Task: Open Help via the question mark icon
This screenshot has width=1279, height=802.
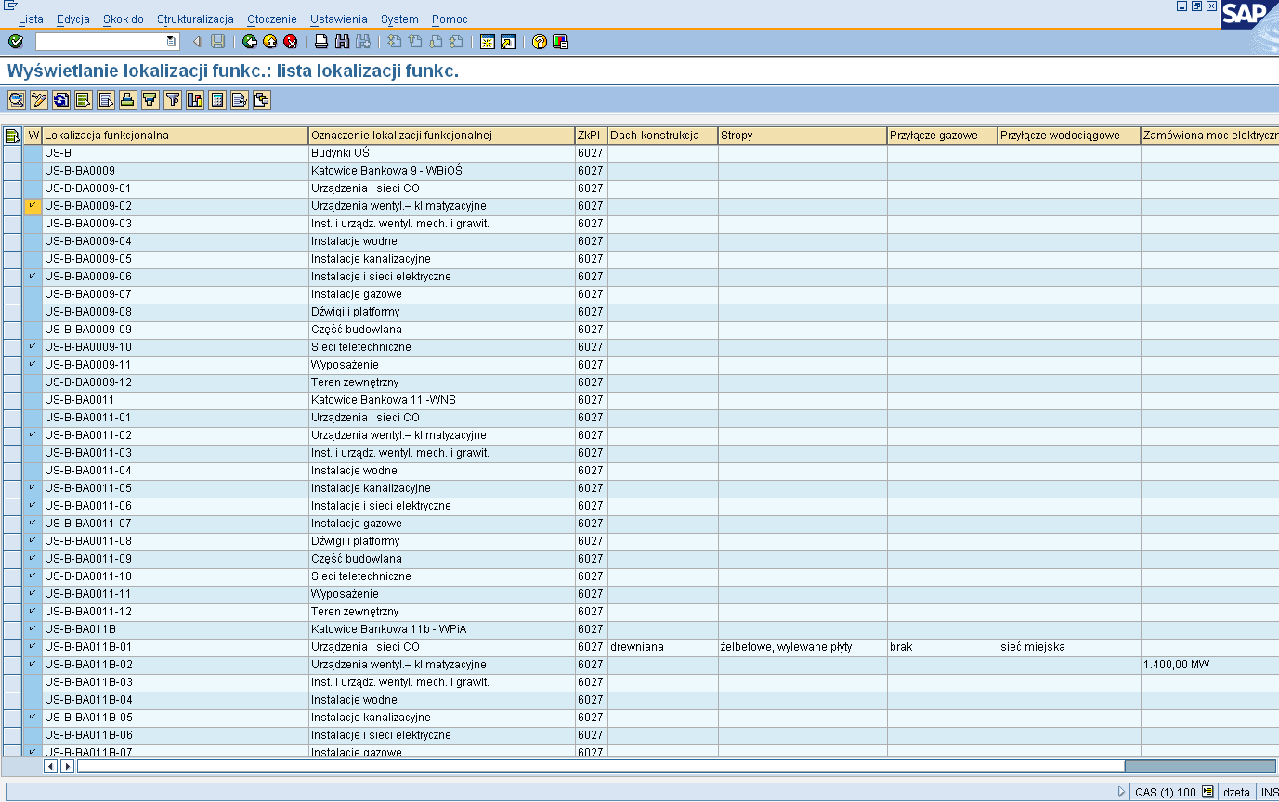Action: coord(539,42)
